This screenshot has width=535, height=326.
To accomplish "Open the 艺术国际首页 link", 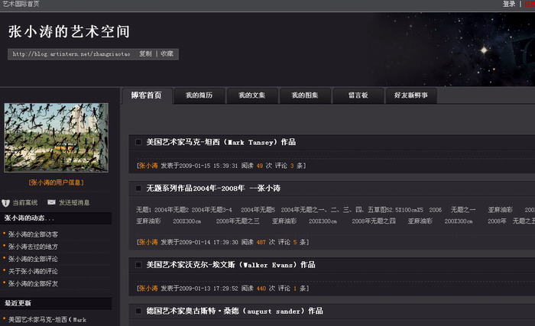I will pyautogui.click(x=23, y=4).
